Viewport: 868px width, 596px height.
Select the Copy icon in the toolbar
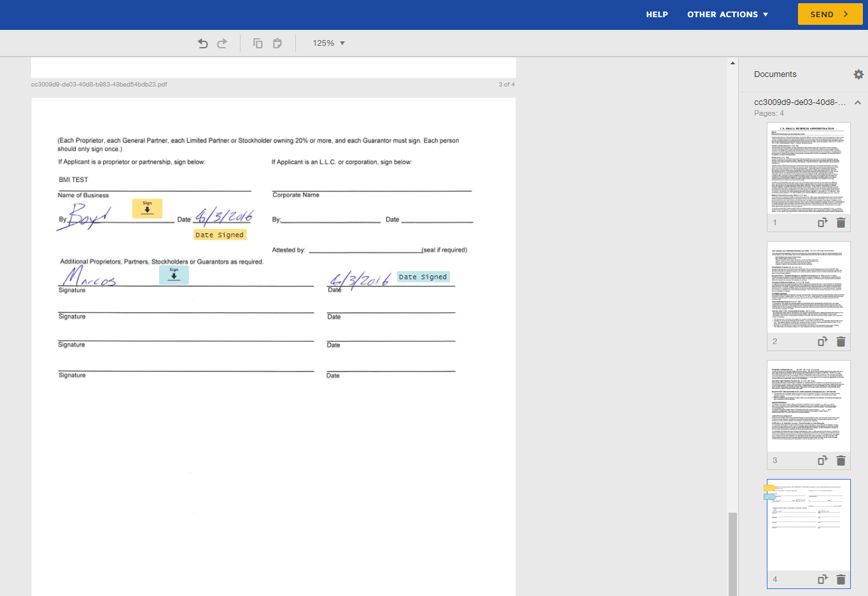tap(258, 43)
